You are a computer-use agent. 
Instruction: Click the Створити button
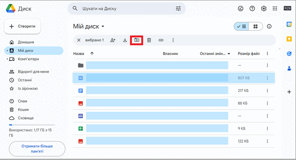22,27
